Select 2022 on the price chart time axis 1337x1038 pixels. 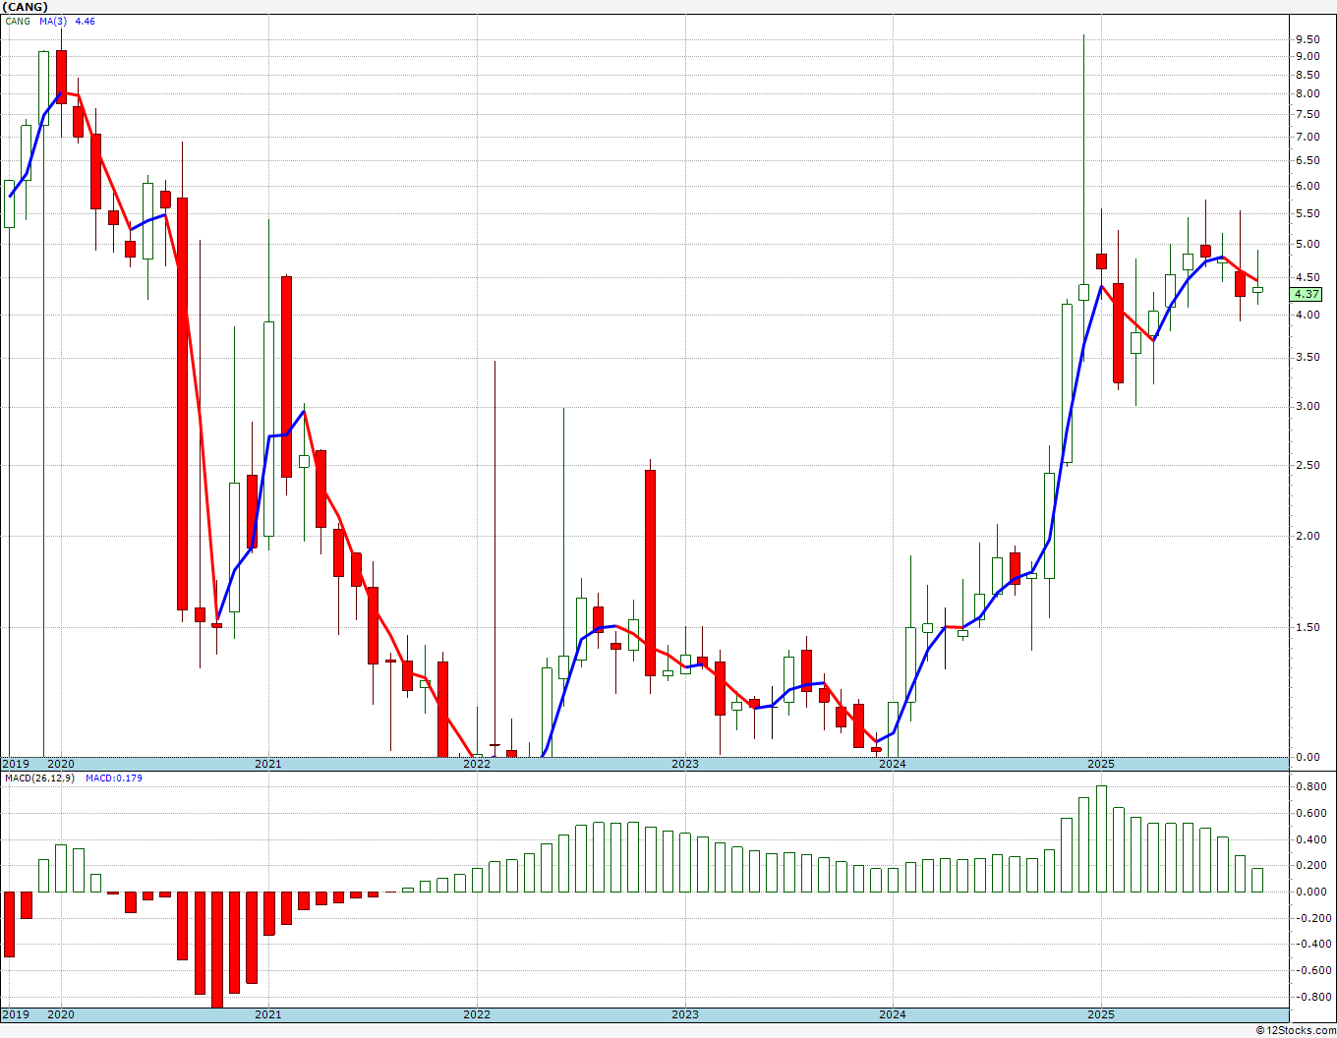(x=477, y=764)
